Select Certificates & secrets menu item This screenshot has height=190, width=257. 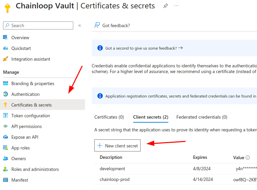point(42,105)
